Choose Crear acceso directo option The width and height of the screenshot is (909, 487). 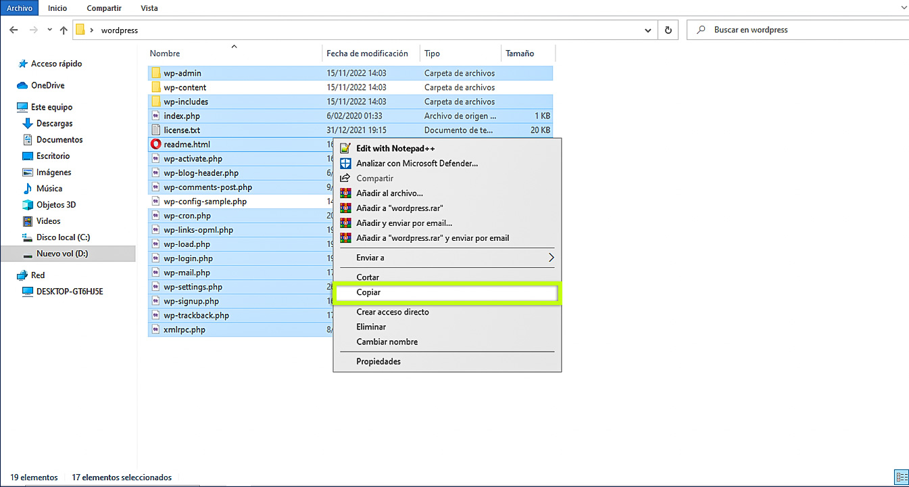click(447, 312)
